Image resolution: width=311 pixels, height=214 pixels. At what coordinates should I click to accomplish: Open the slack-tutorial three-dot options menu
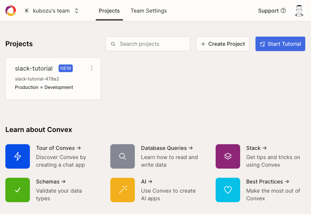(92, 68)
